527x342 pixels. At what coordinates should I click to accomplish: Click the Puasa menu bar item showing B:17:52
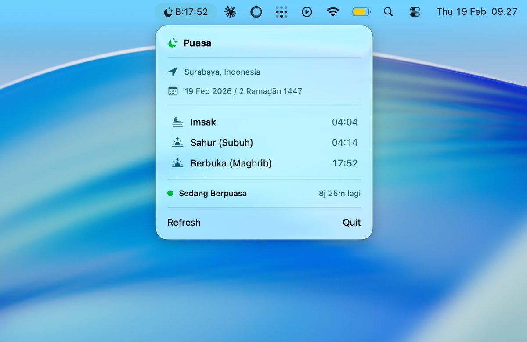(186, 12)
